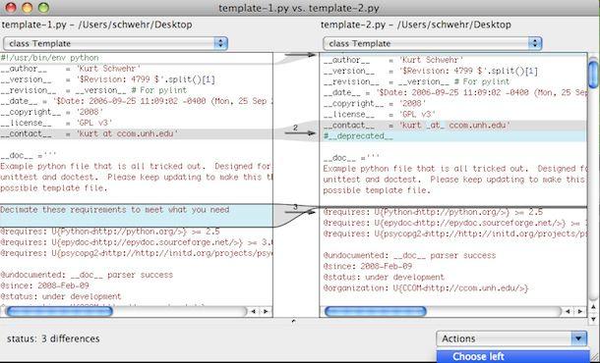The height and width of the screenshot is (363, 600).
Task: Select Choose left menu entry
Action: pyautogui.click(x=512, y=356)
